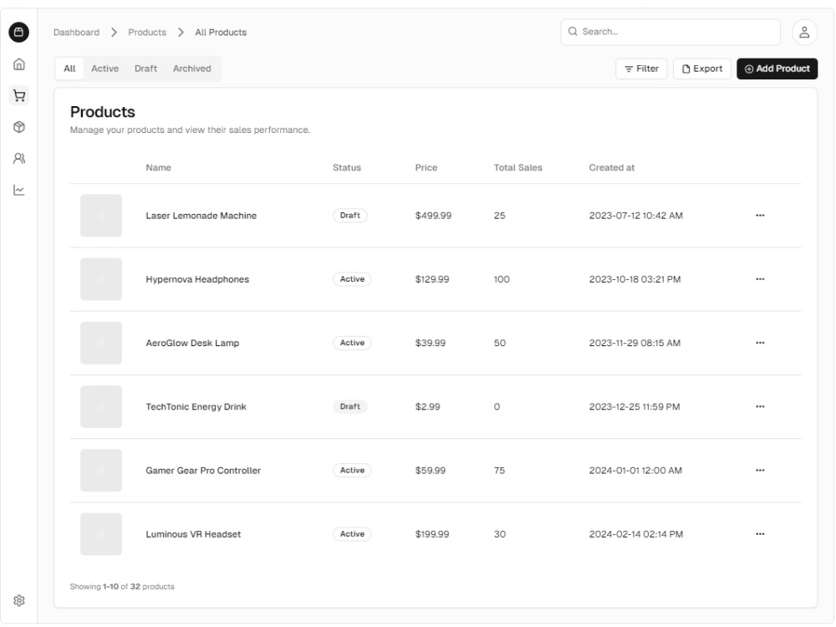The width and height of the screenshot is (836, 627).
Task: Open actions menu for Luminous VR Headset
Action: 760,533
